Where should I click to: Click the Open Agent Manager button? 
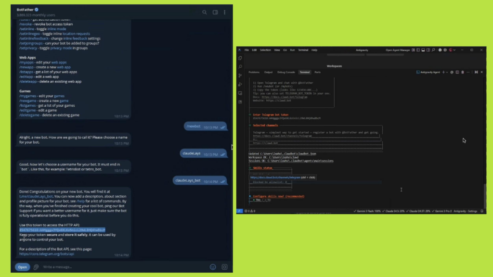tap(398, 50)
